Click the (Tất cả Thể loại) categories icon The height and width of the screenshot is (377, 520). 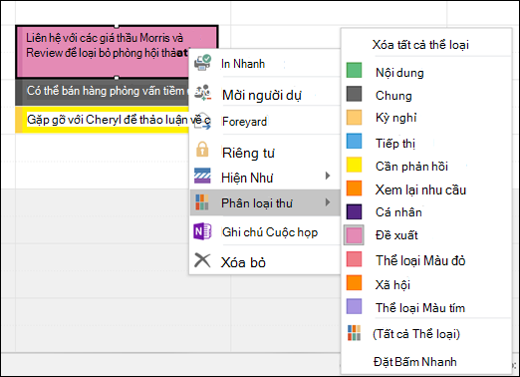point(354,333)
